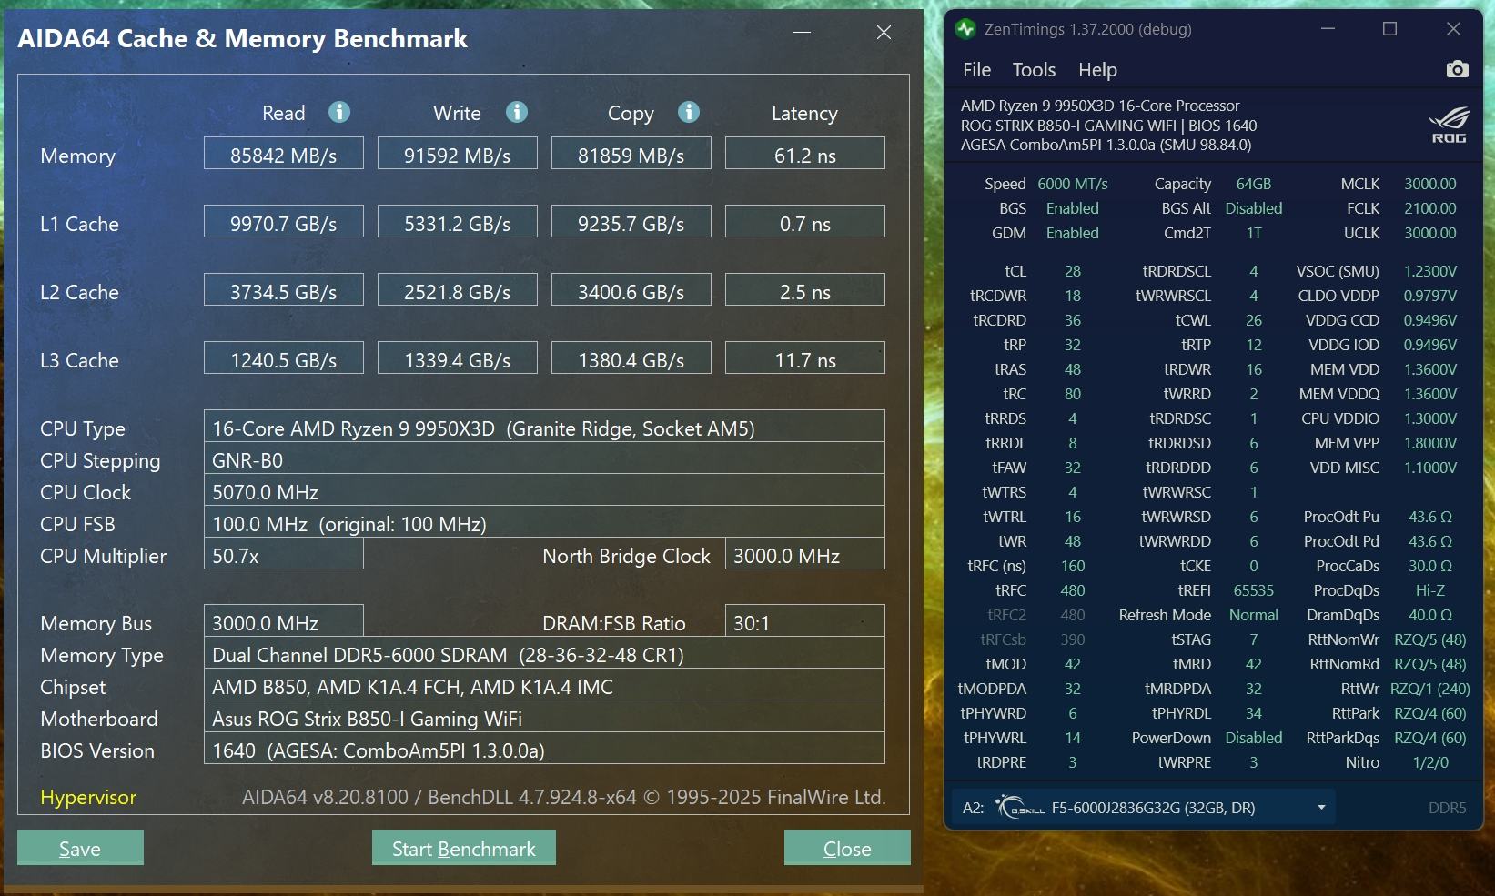Viewport: 1495px width, 896px height.
Task: Click Save in AIDA64 benchmark
Action: point(80,848)
